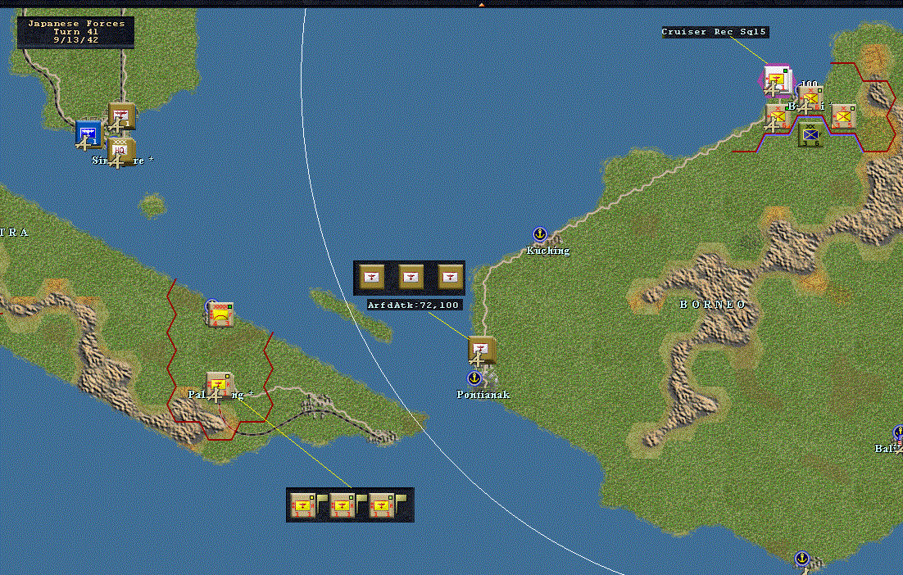Pick the middle air unit in ArfdAtk popup

[x=411, y=277]
